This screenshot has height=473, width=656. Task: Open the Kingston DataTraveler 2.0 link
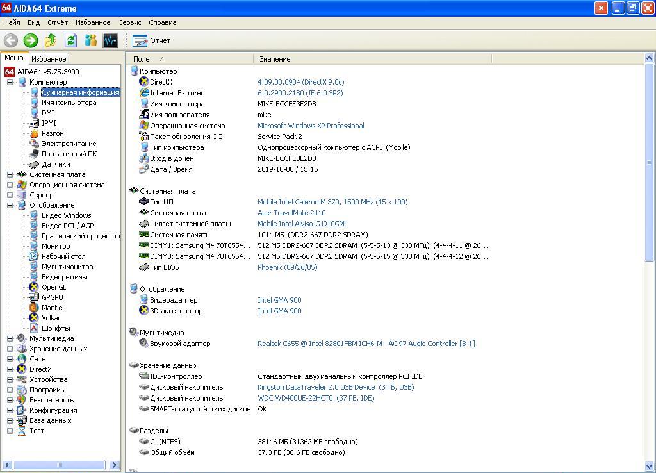tap(336, 387)
